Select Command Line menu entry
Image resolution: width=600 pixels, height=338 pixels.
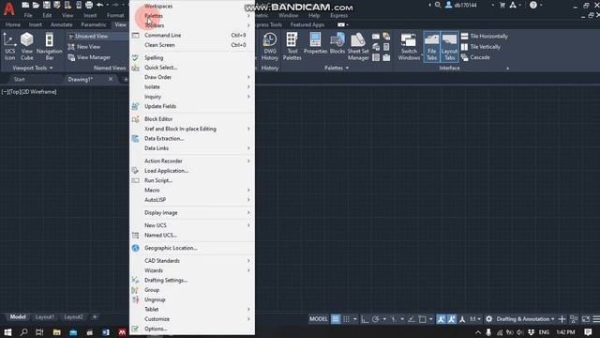[x=192, y=36]
